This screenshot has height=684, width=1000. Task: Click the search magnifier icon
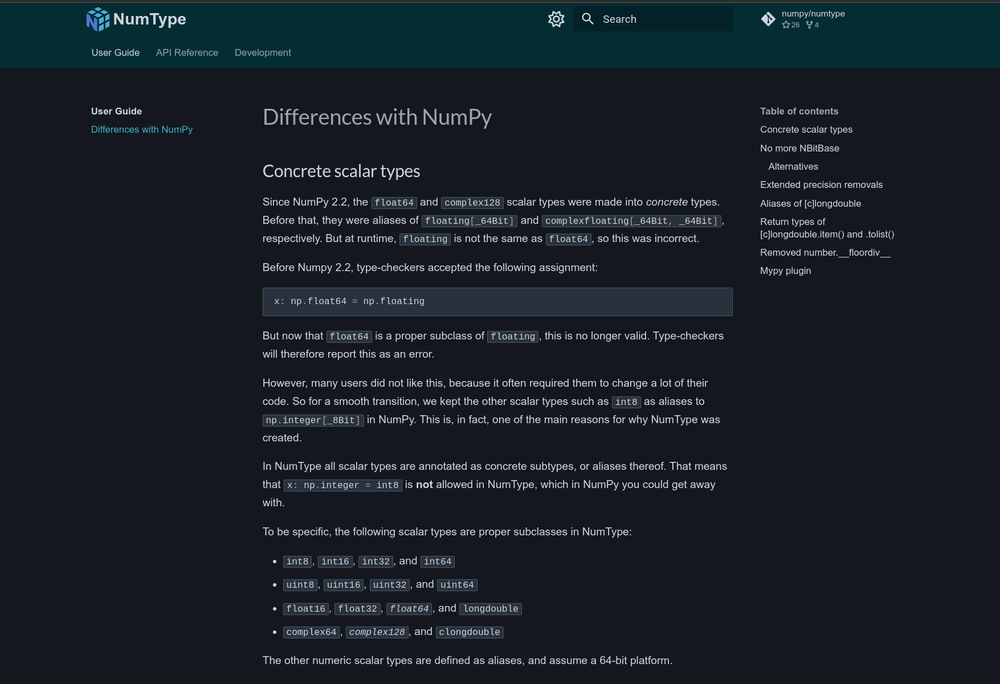pos(587,19)
